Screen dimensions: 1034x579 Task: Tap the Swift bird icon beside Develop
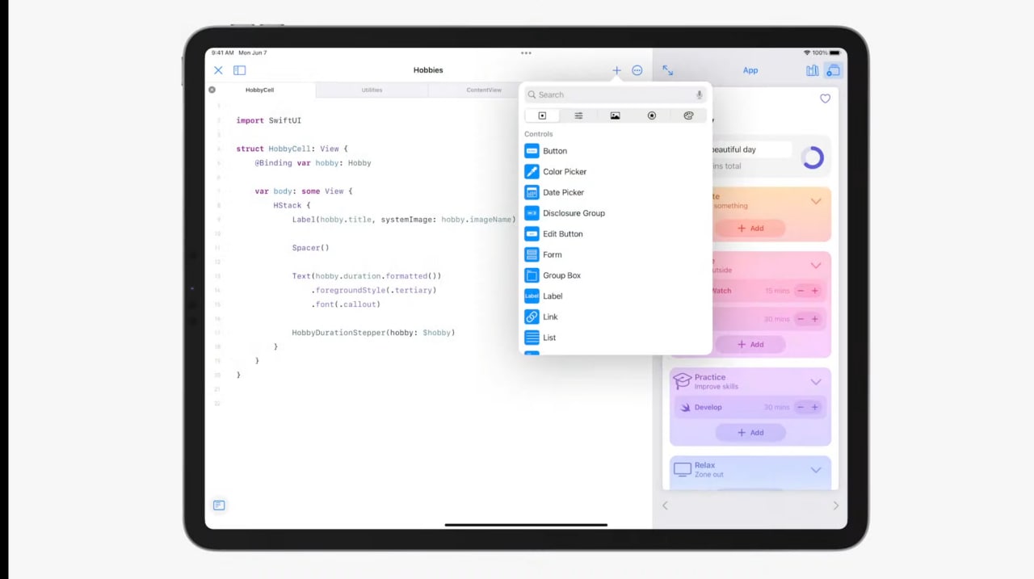click(686, 407)
